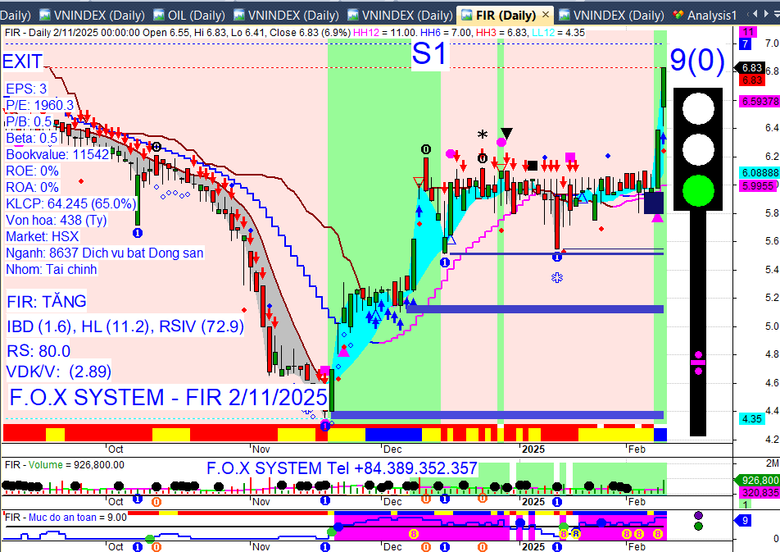780x552 pixels.
Task: Open the VNINDEX (Daily) tab beside Analysis1
Action: point(611,16)
